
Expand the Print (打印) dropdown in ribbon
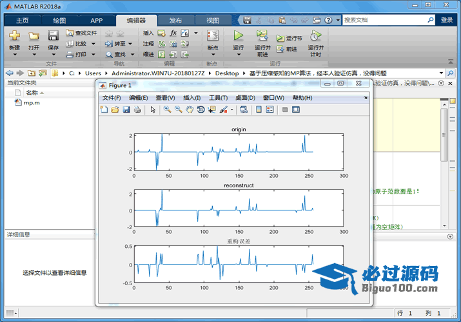pyautogui.click(x=93, y=54)
